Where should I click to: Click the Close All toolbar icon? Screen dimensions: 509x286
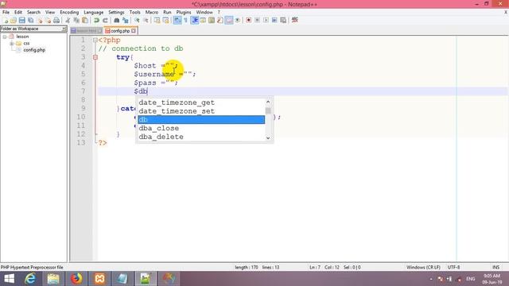coord(48,20)
